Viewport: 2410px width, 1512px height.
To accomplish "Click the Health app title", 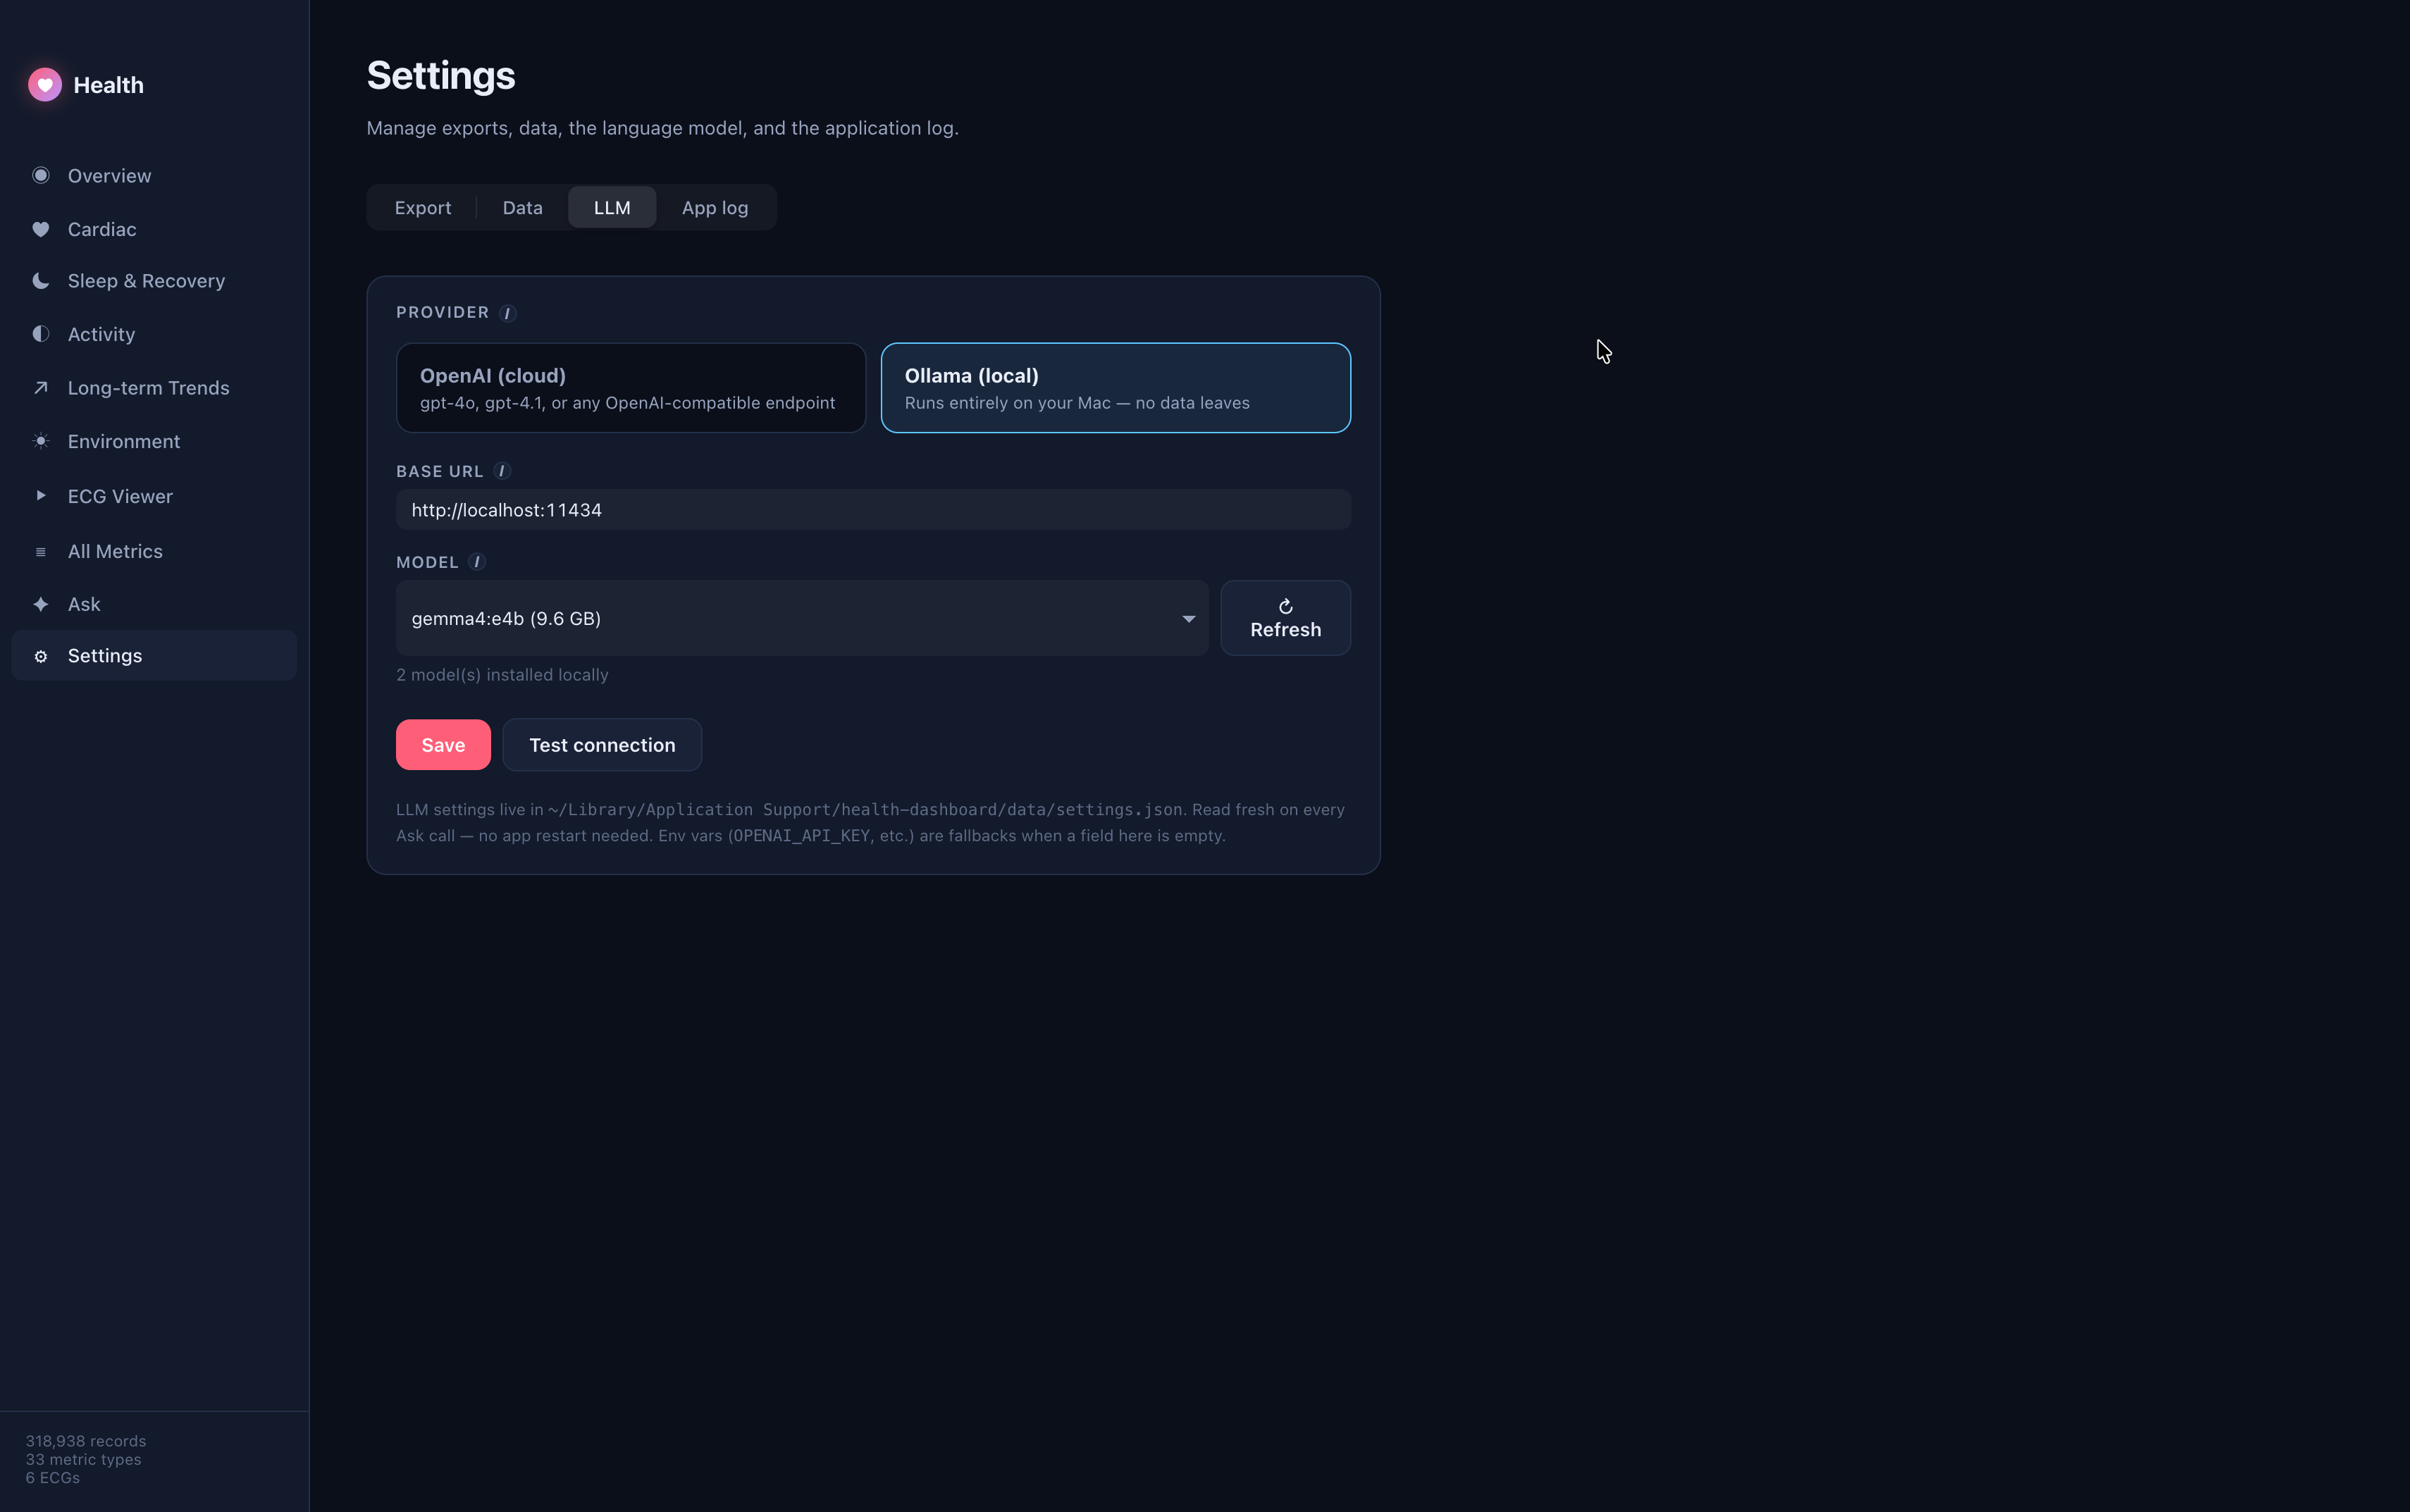I will point(109,85).
